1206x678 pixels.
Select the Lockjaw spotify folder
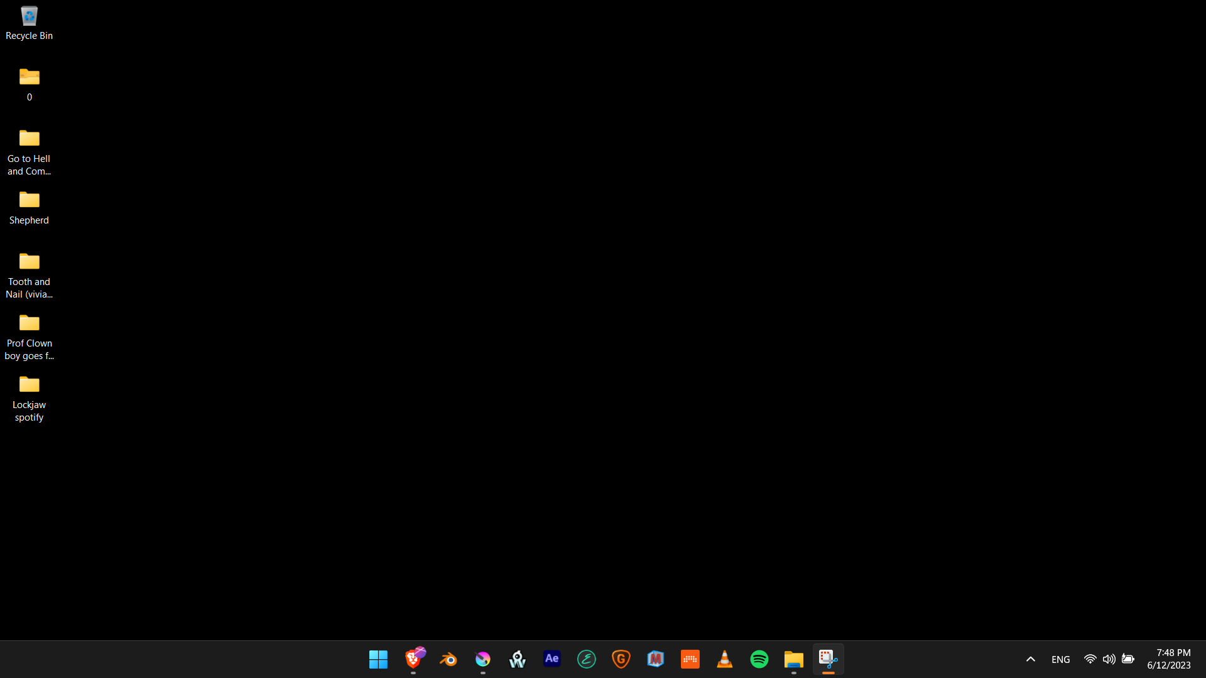(29, 398)
